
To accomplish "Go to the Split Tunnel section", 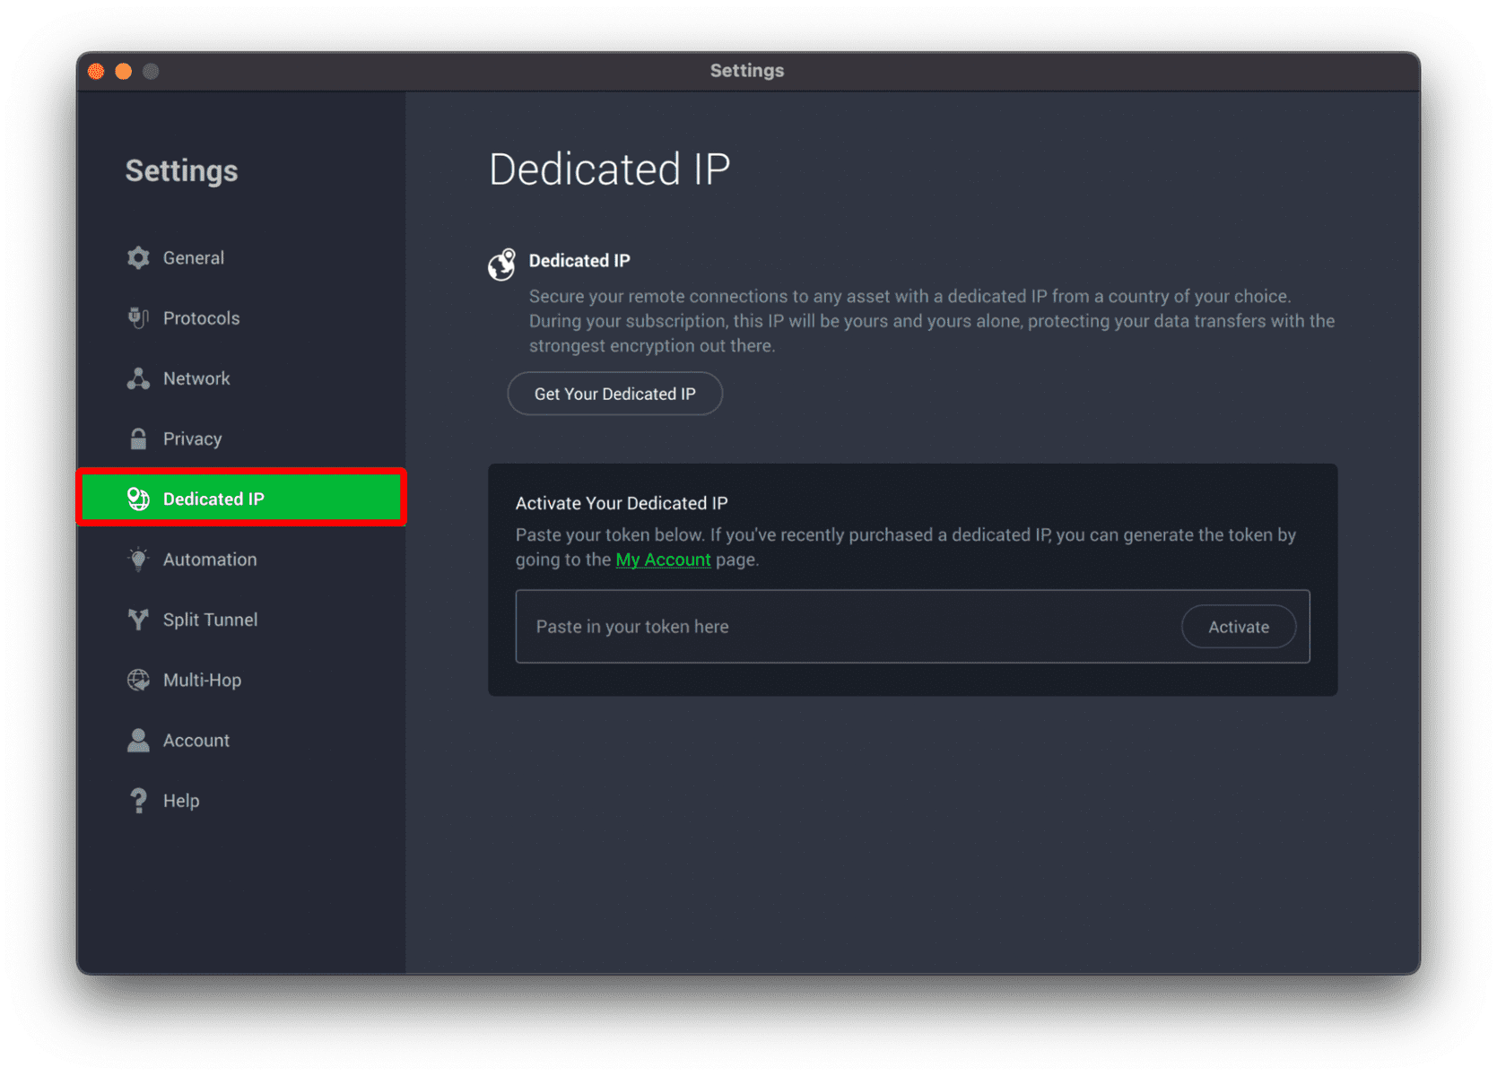I will 241,620.
